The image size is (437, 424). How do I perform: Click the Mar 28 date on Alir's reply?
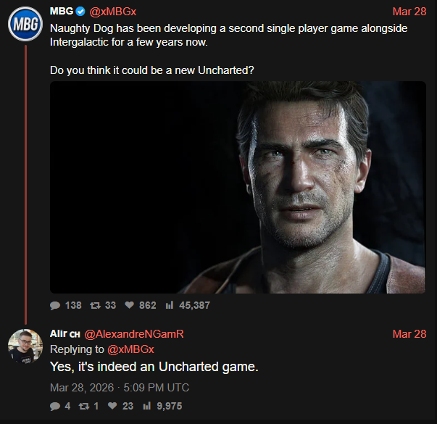409,334
